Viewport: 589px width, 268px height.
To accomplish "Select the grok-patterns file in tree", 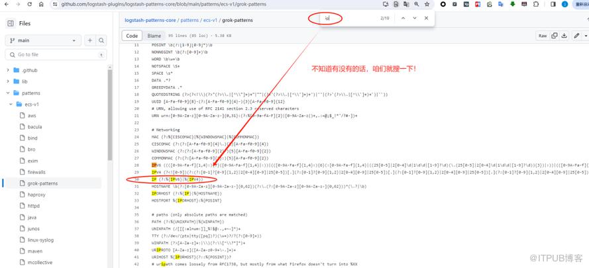I will click(42, 183).
